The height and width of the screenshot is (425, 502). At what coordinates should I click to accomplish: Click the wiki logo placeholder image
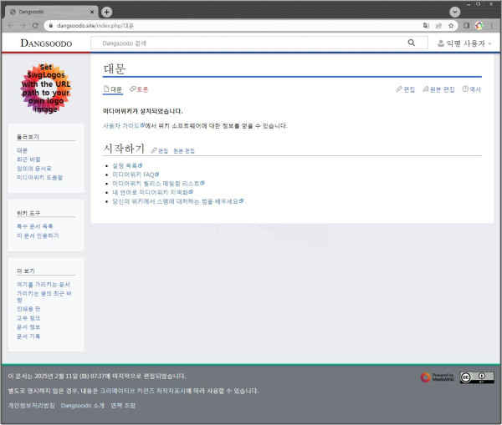point(46,89)
